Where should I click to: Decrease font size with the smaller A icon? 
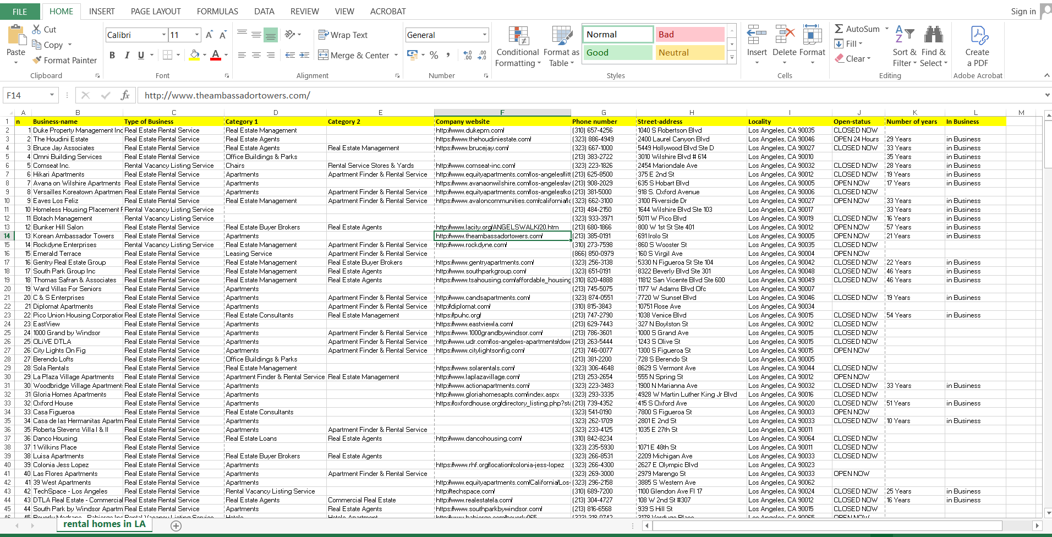coord(223,35)
